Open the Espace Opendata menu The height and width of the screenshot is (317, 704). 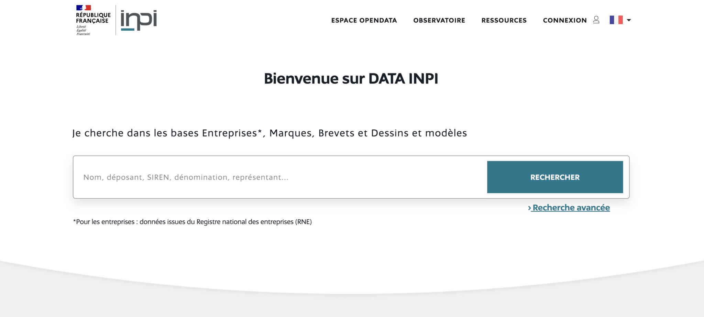[x=364, y=20]
